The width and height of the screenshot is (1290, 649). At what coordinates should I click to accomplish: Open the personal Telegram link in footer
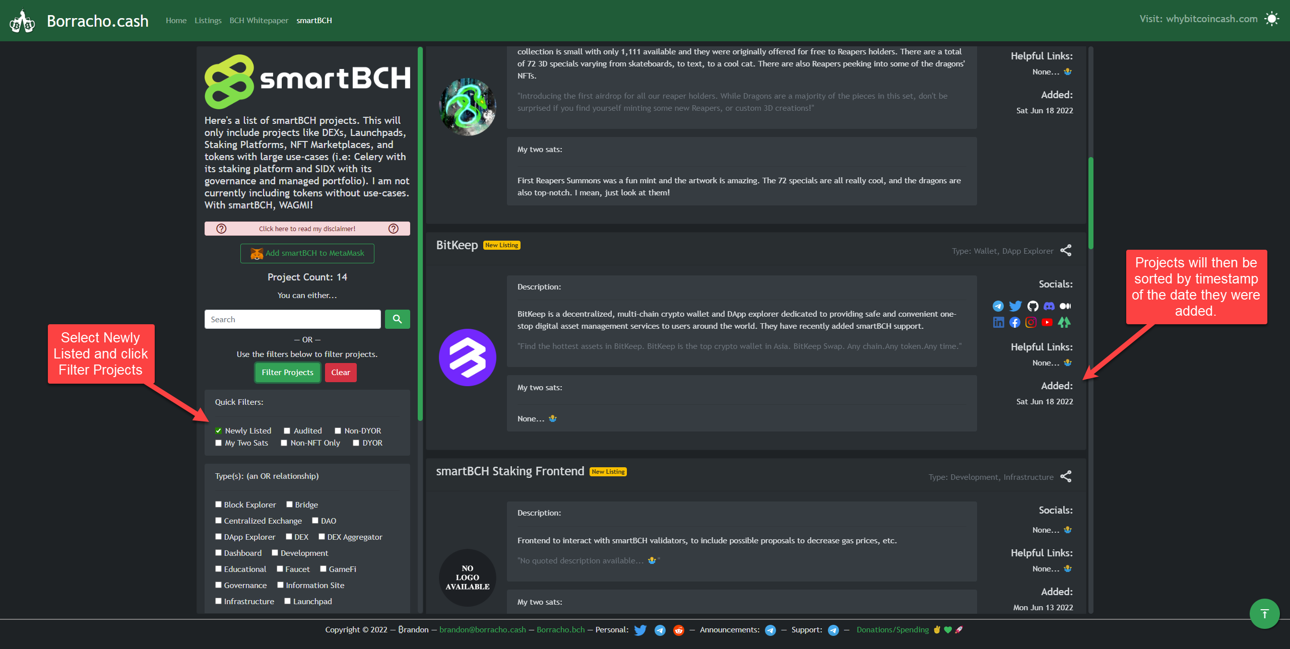point(660,630)
